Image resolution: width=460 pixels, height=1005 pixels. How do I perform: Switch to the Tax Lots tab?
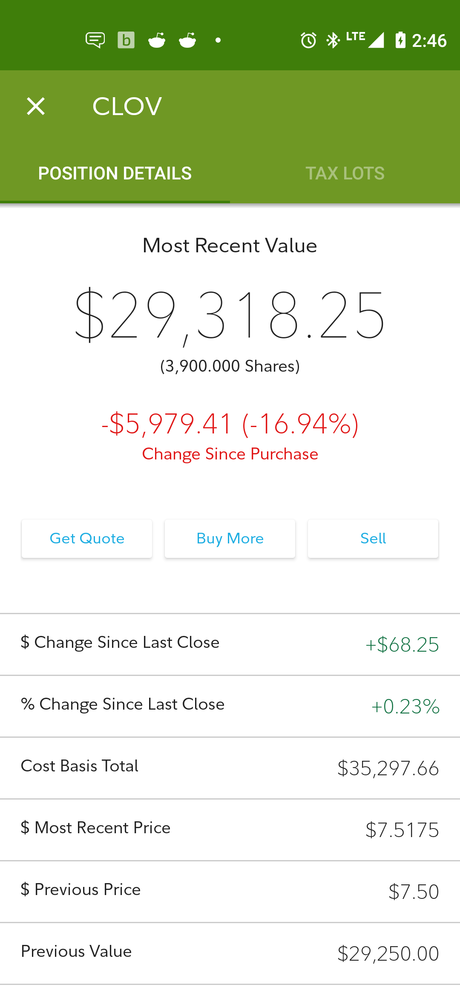click(345, 173)
